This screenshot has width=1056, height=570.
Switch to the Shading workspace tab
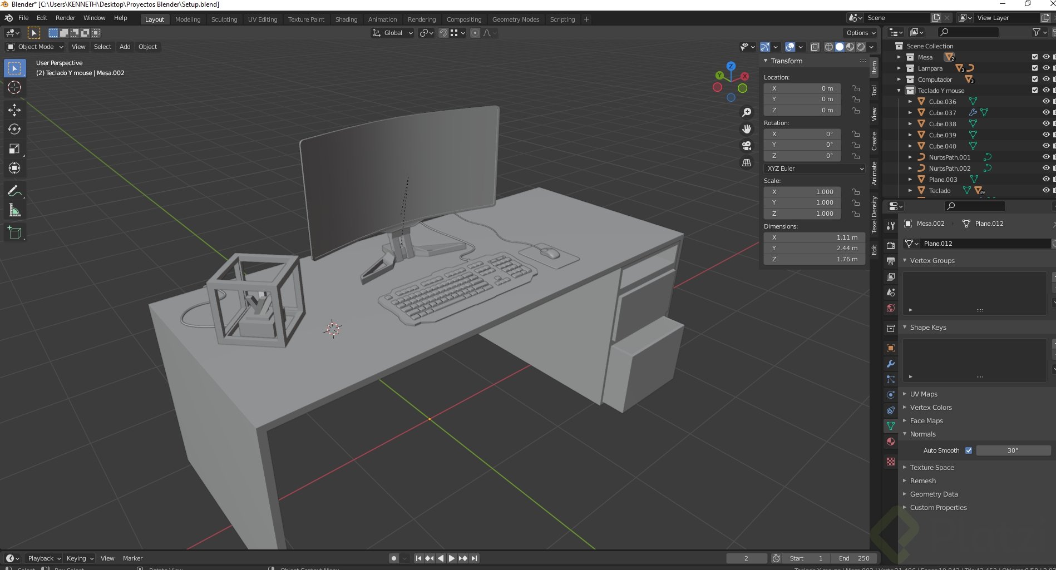click(346, 19)
